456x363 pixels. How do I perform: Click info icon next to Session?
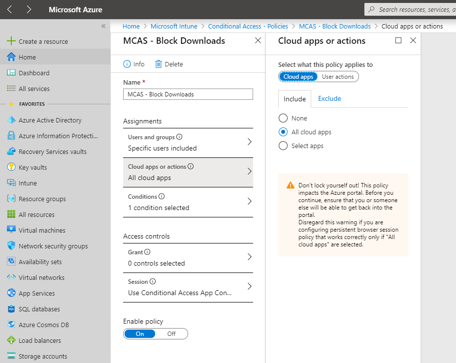(153, 281)
